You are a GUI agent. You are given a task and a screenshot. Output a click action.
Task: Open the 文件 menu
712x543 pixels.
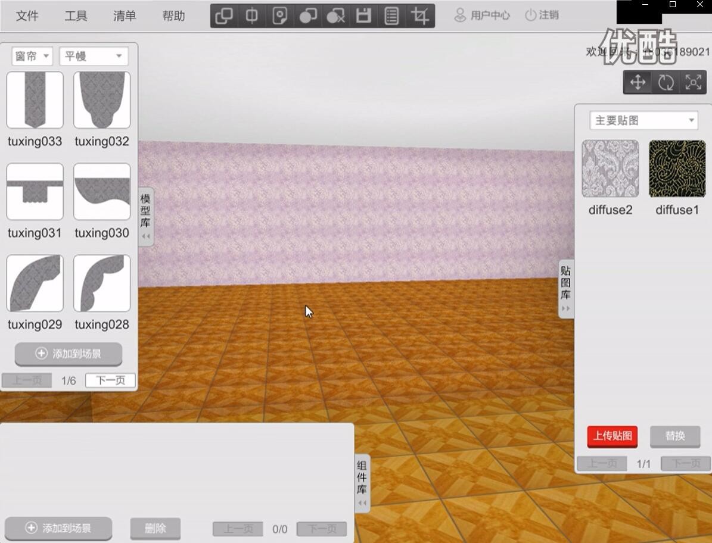coord(27,16)
